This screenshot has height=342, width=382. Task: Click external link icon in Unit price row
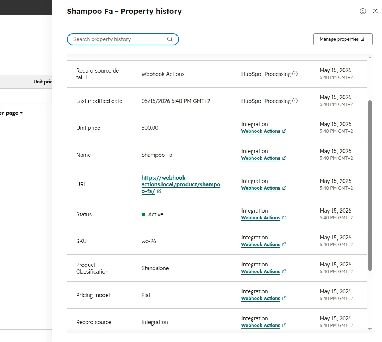pyautogui.click(x=284, y=131)
